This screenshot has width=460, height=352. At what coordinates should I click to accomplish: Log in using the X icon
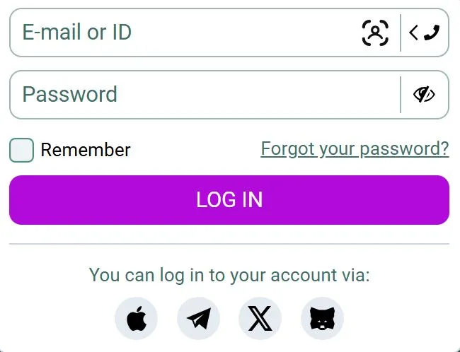[x=260, y=319]
